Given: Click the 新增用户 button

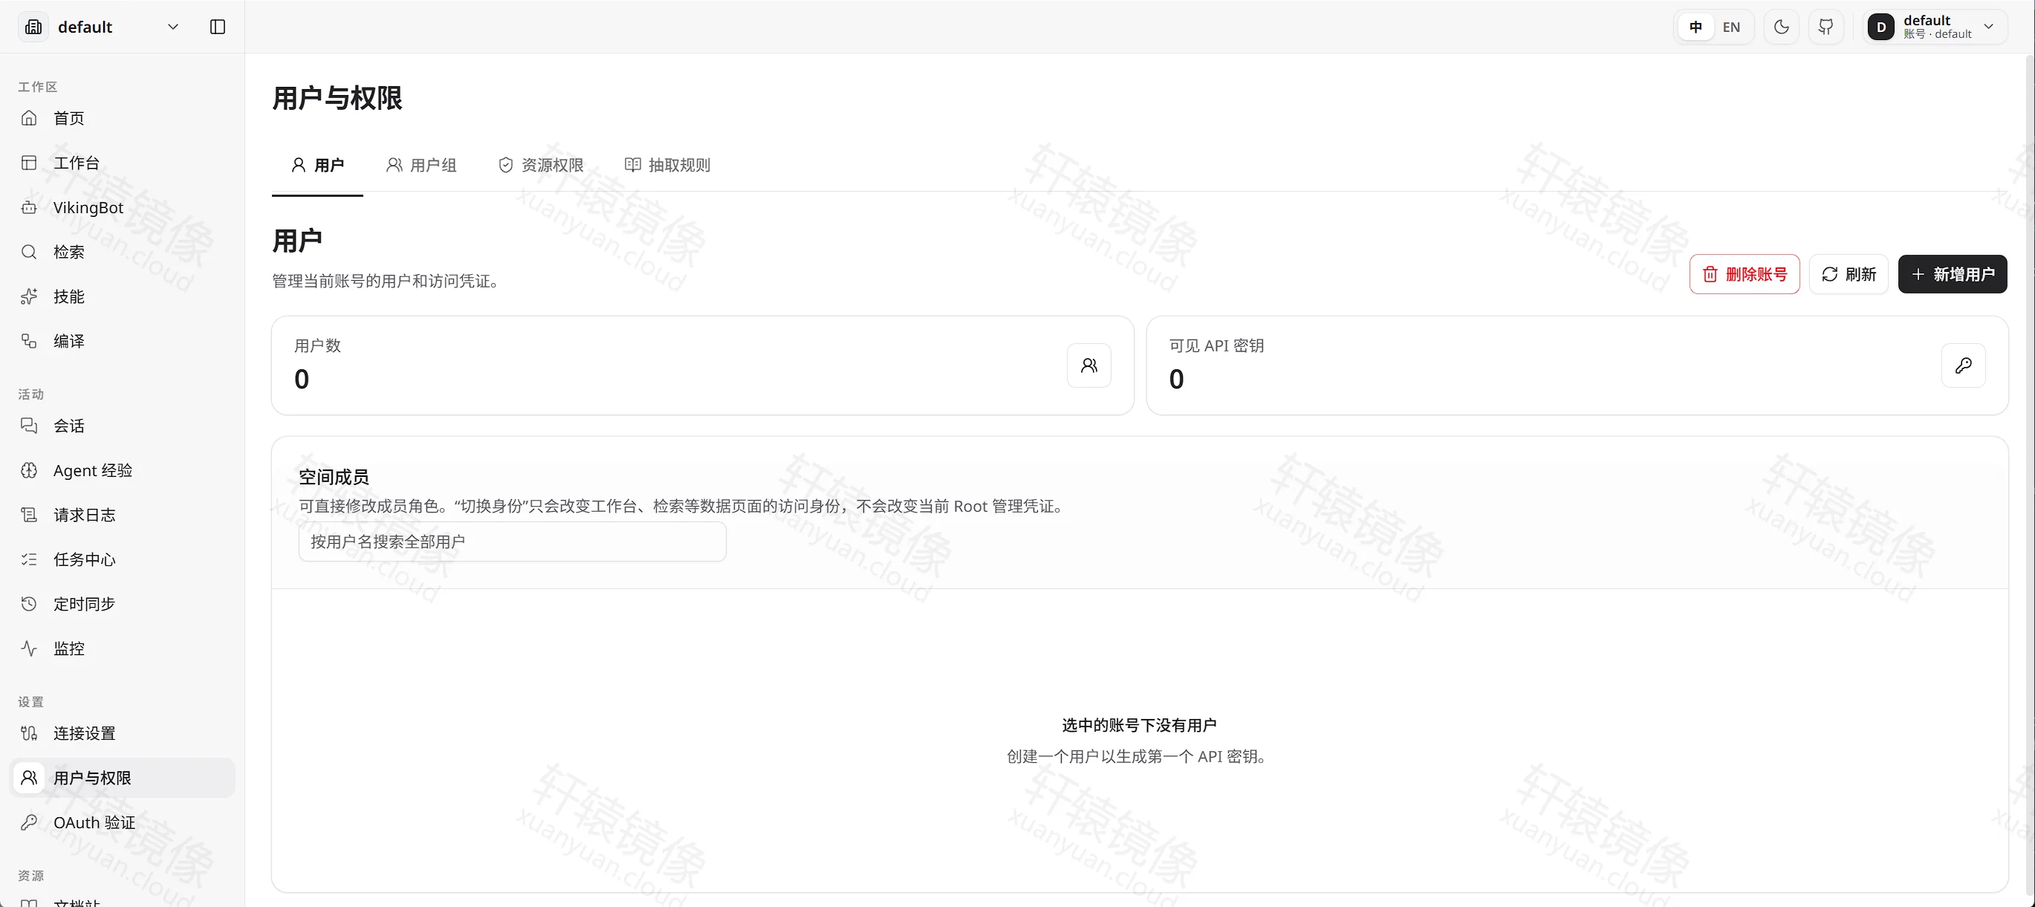Looking at the screenshot, I should 1952,274.
